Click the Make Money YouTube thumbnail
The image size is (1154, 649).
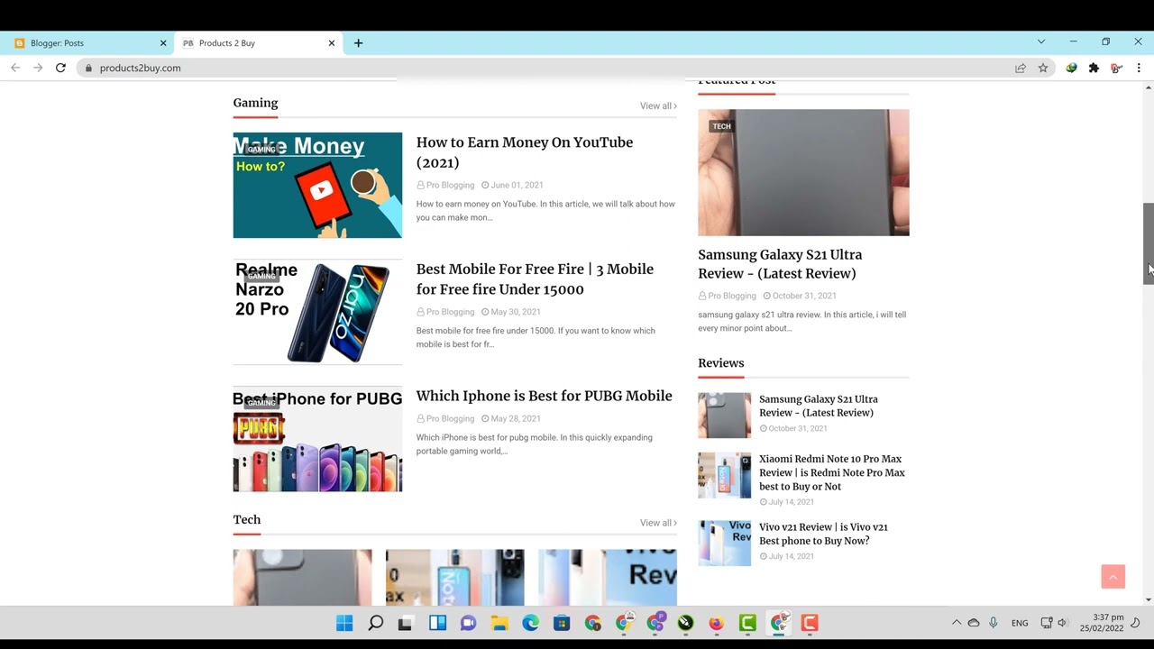pyautogui.click(x=317, y=185)
